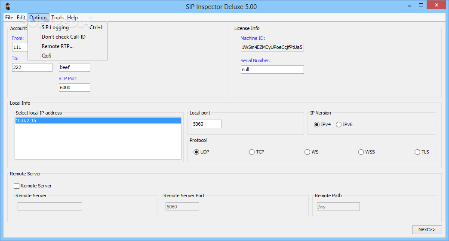
Task: Click the field containing beef
Action: coord(74,67)
